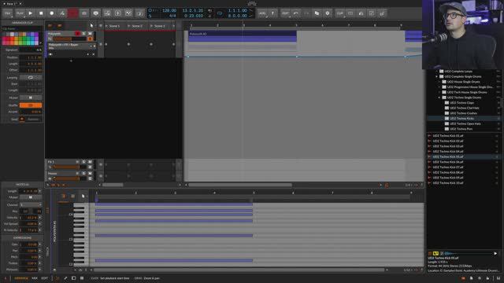Screen dimensions: 504x283
Task: Pick the green color swatch in clip colors
Action: click(x=24, y=39)
